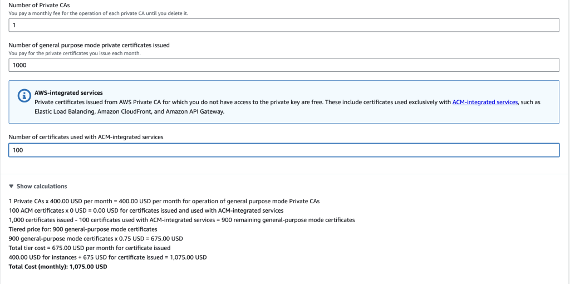Screen dimensions: 570x284
Task: Click the "You pay for the private certificates" hint
Action: tap(75, 53)
